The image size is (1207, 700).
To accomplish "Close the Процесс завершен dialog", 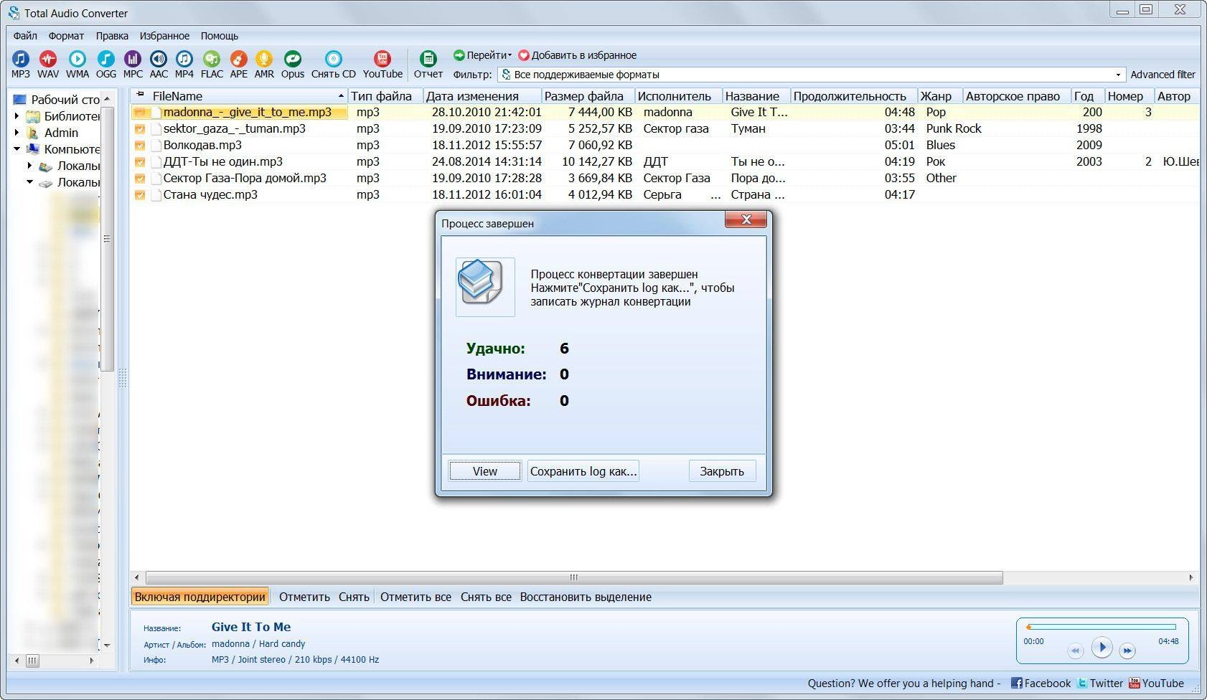I will tap(746, 219).
